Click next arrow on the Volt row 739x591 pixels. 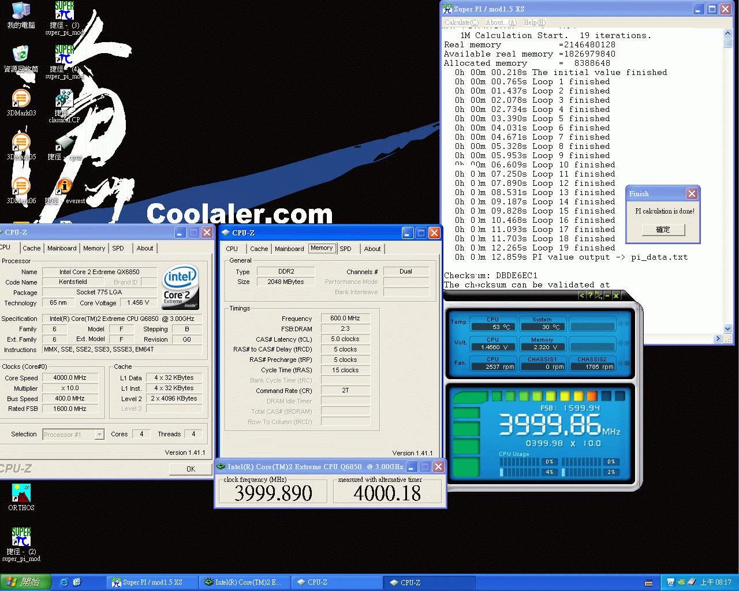tap(627, 343)
